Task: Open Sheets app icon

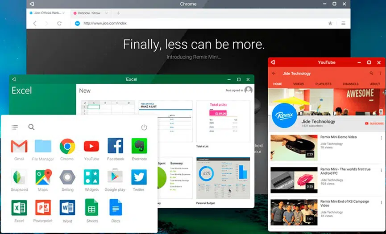Action: coord(91,207)
